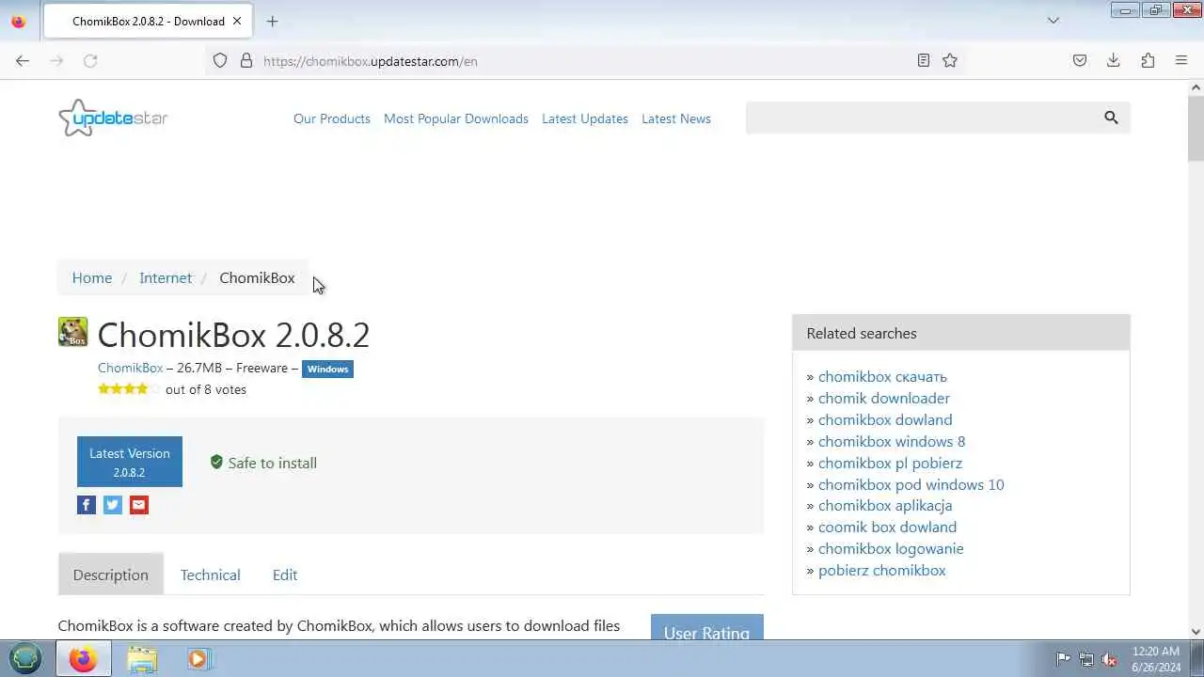Open Latest News page
Image resolution: width=1204 pixels, height=677 pixels.
pyautogui.click(x=676, y=118)
